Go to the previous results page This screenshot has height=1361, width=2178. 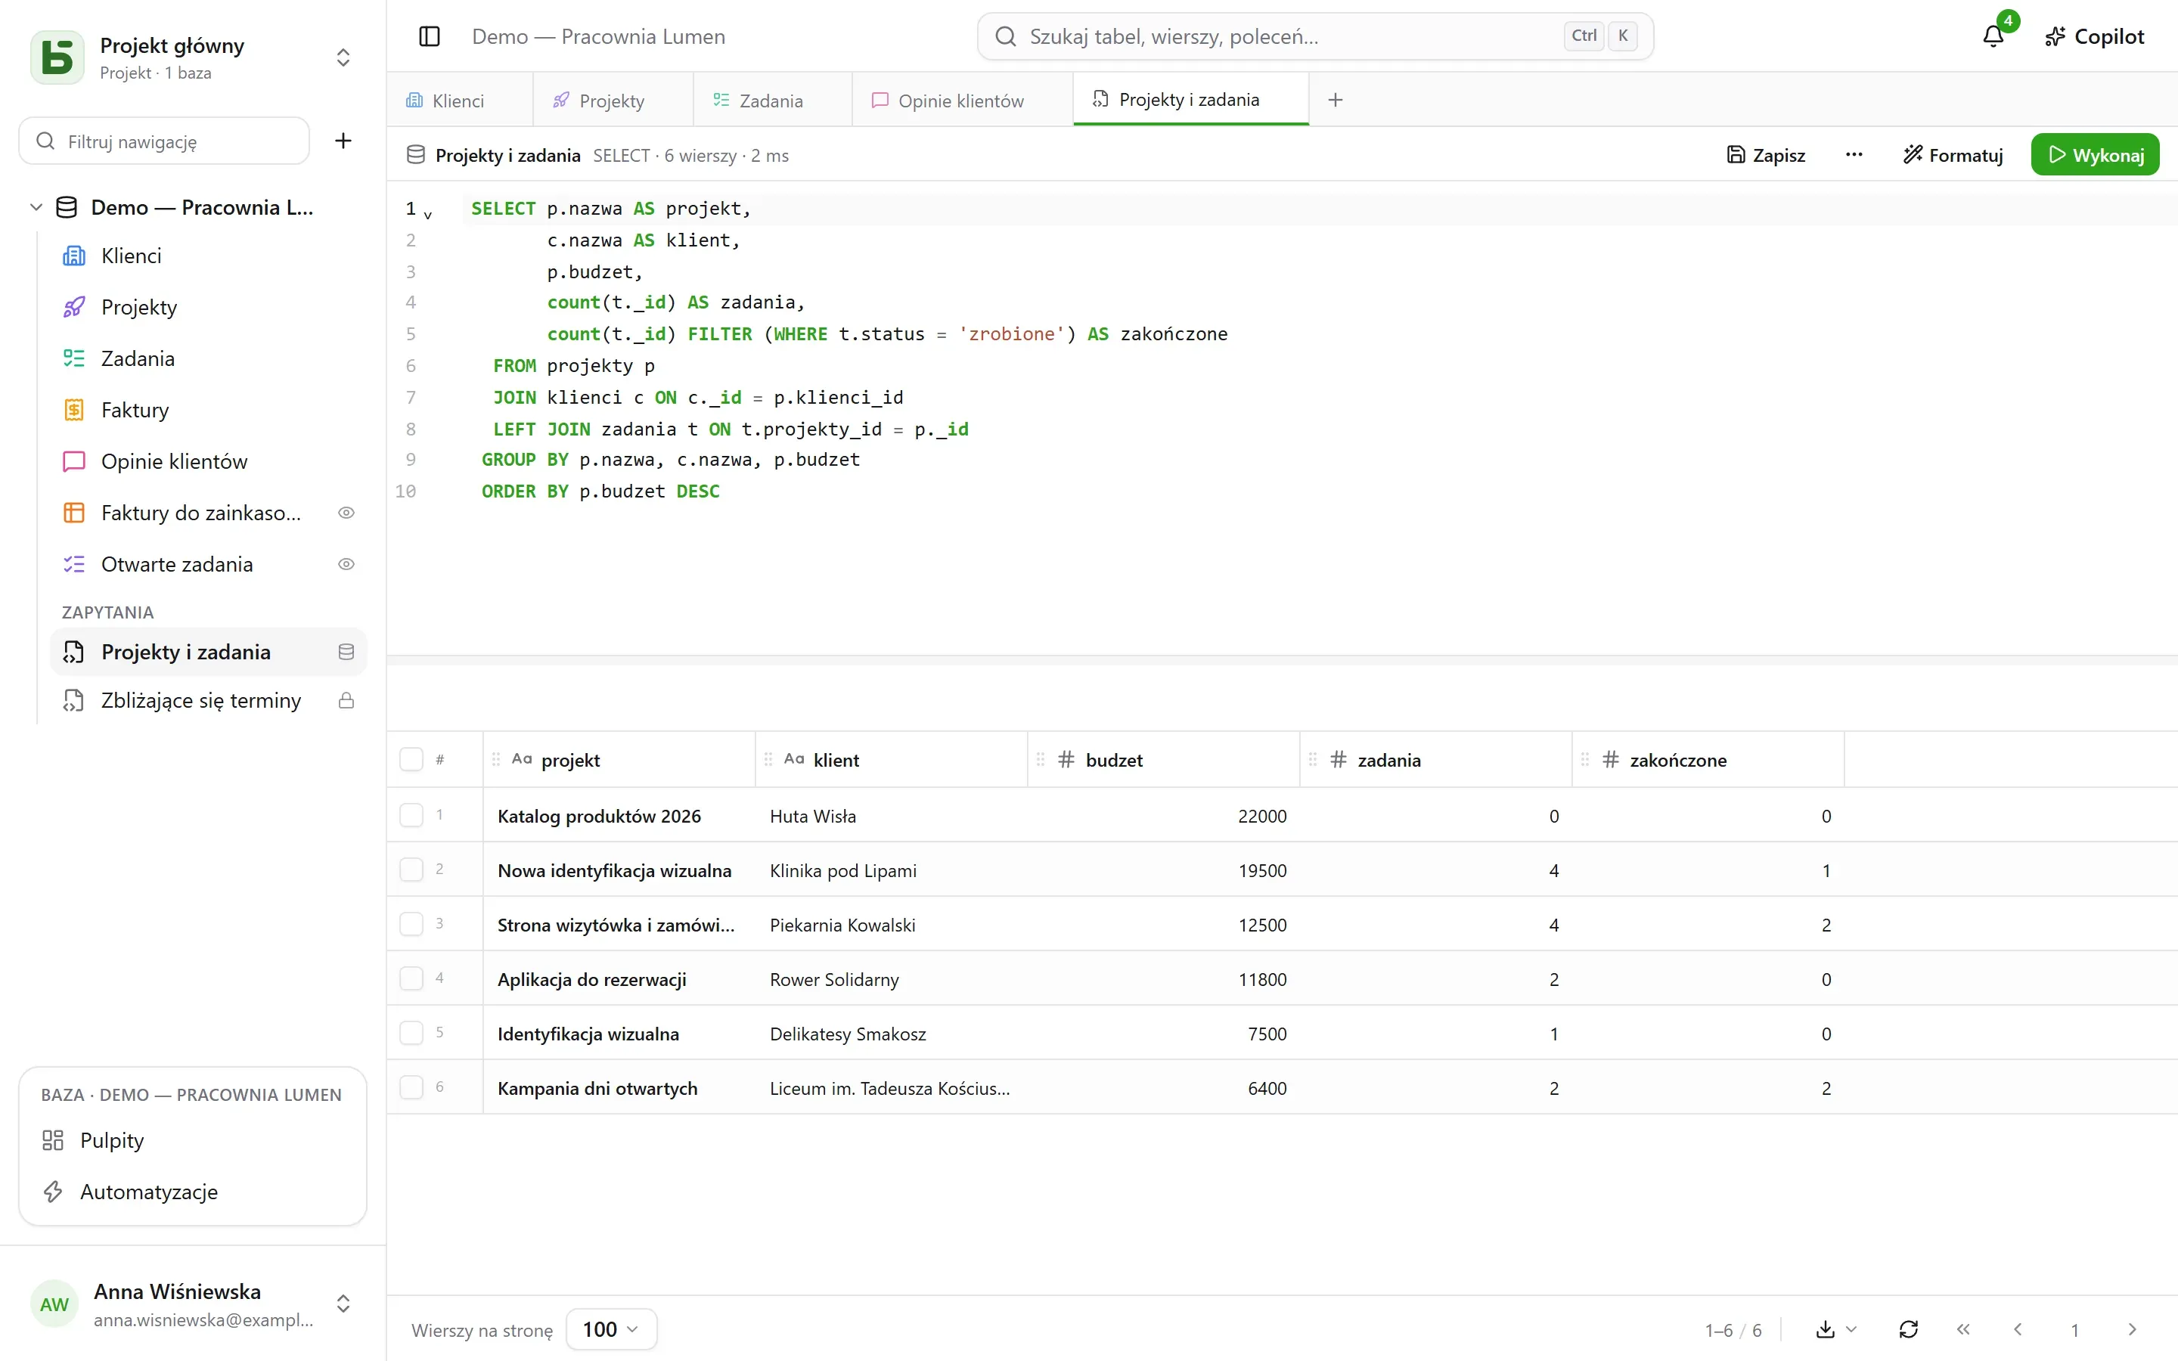pos(2018,1329)
